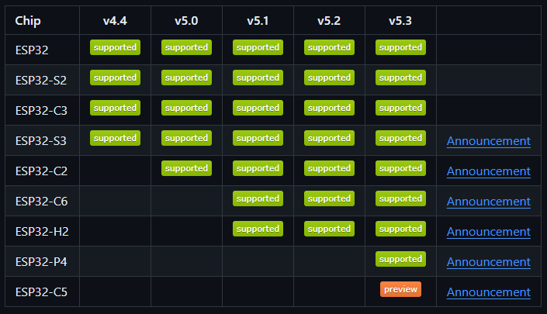Click the ESP32-C3 v5.2 supported badge
The width and height of the screenshot is (547, 314).
[x=329, y=108]
